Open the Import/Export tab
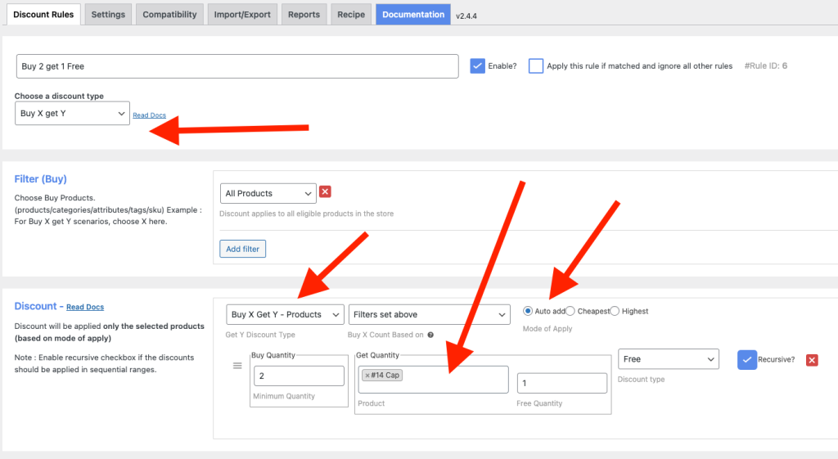 coord(242,14)
